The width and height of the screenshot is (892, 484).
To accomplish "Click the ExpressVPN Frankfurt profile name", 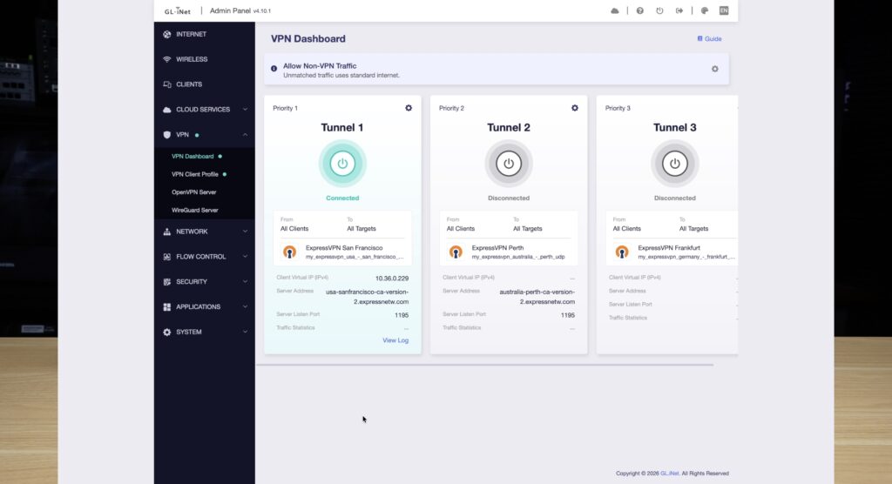I will coord(668,248).
